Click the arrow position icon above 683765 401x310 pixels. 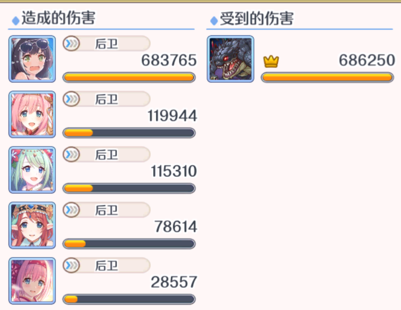(x=71, y=43)
